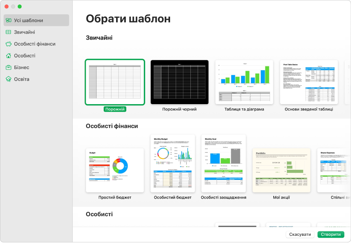Click the briefcase icon for Бізнес
The height and width of the screenshot is (243, 351).
tap(9, 68)
